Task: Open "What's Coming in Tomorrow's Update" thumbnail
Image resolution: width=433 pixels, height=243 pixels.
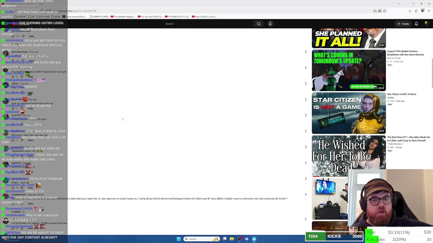Action: coord(349,70)
